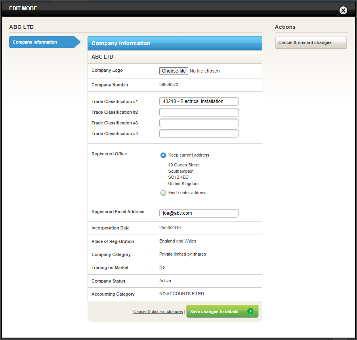Click the bottom Cancel & discard changes link
This screenshot has height=340, width=357.
(158, 312)
